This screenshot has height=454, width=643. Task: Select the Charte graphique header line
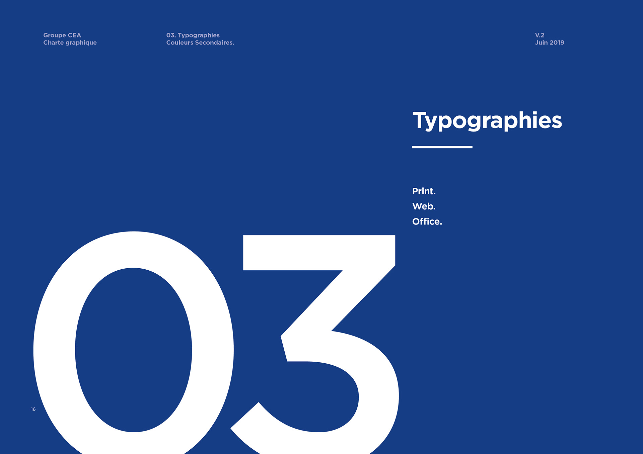[x=70, y=42]
